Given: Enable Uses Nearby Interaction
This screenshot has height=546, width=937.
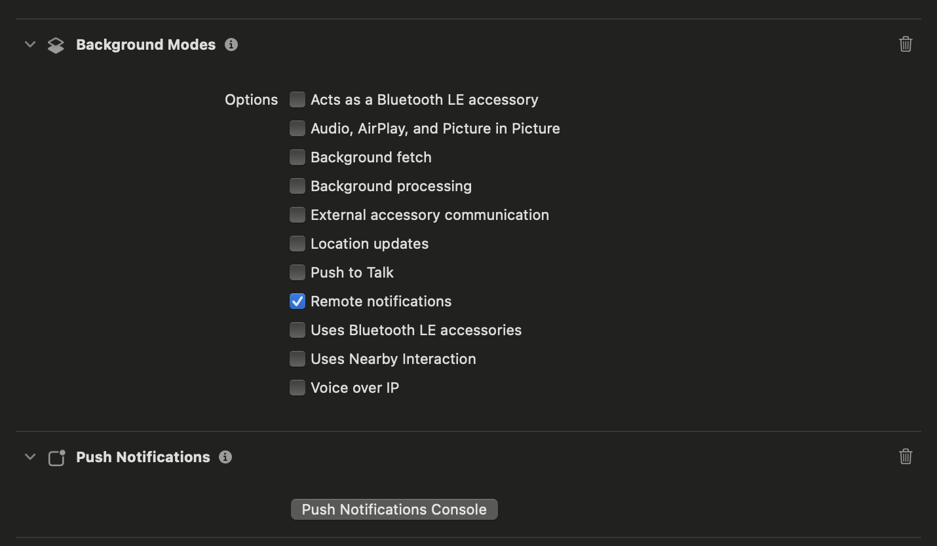Looking at the screenshot, I should (297, 359).
